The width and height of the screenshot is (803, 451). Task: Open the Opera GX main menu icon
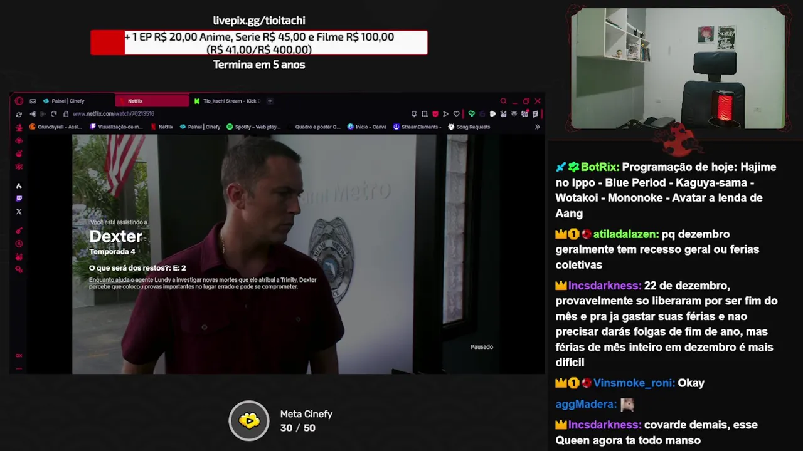(x=19, y=101)
